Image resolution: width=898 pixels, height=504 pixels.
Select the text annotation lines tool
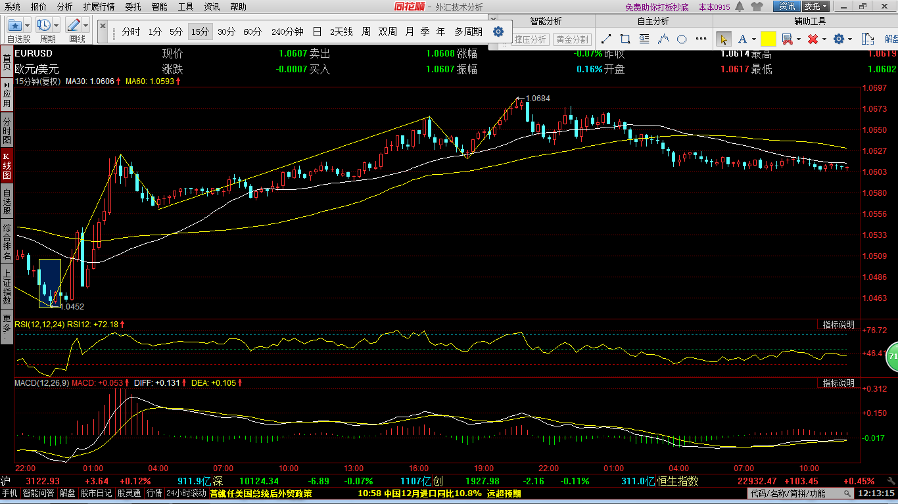pyautogui.click(x=644, y=39)
